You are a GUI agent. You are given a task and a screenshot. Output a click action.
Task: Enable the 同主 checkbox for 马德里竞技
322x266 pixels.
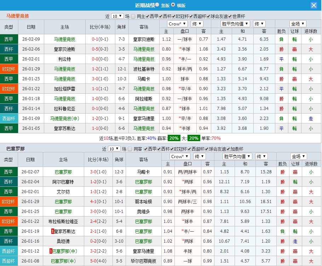click(x=134, y=16)
